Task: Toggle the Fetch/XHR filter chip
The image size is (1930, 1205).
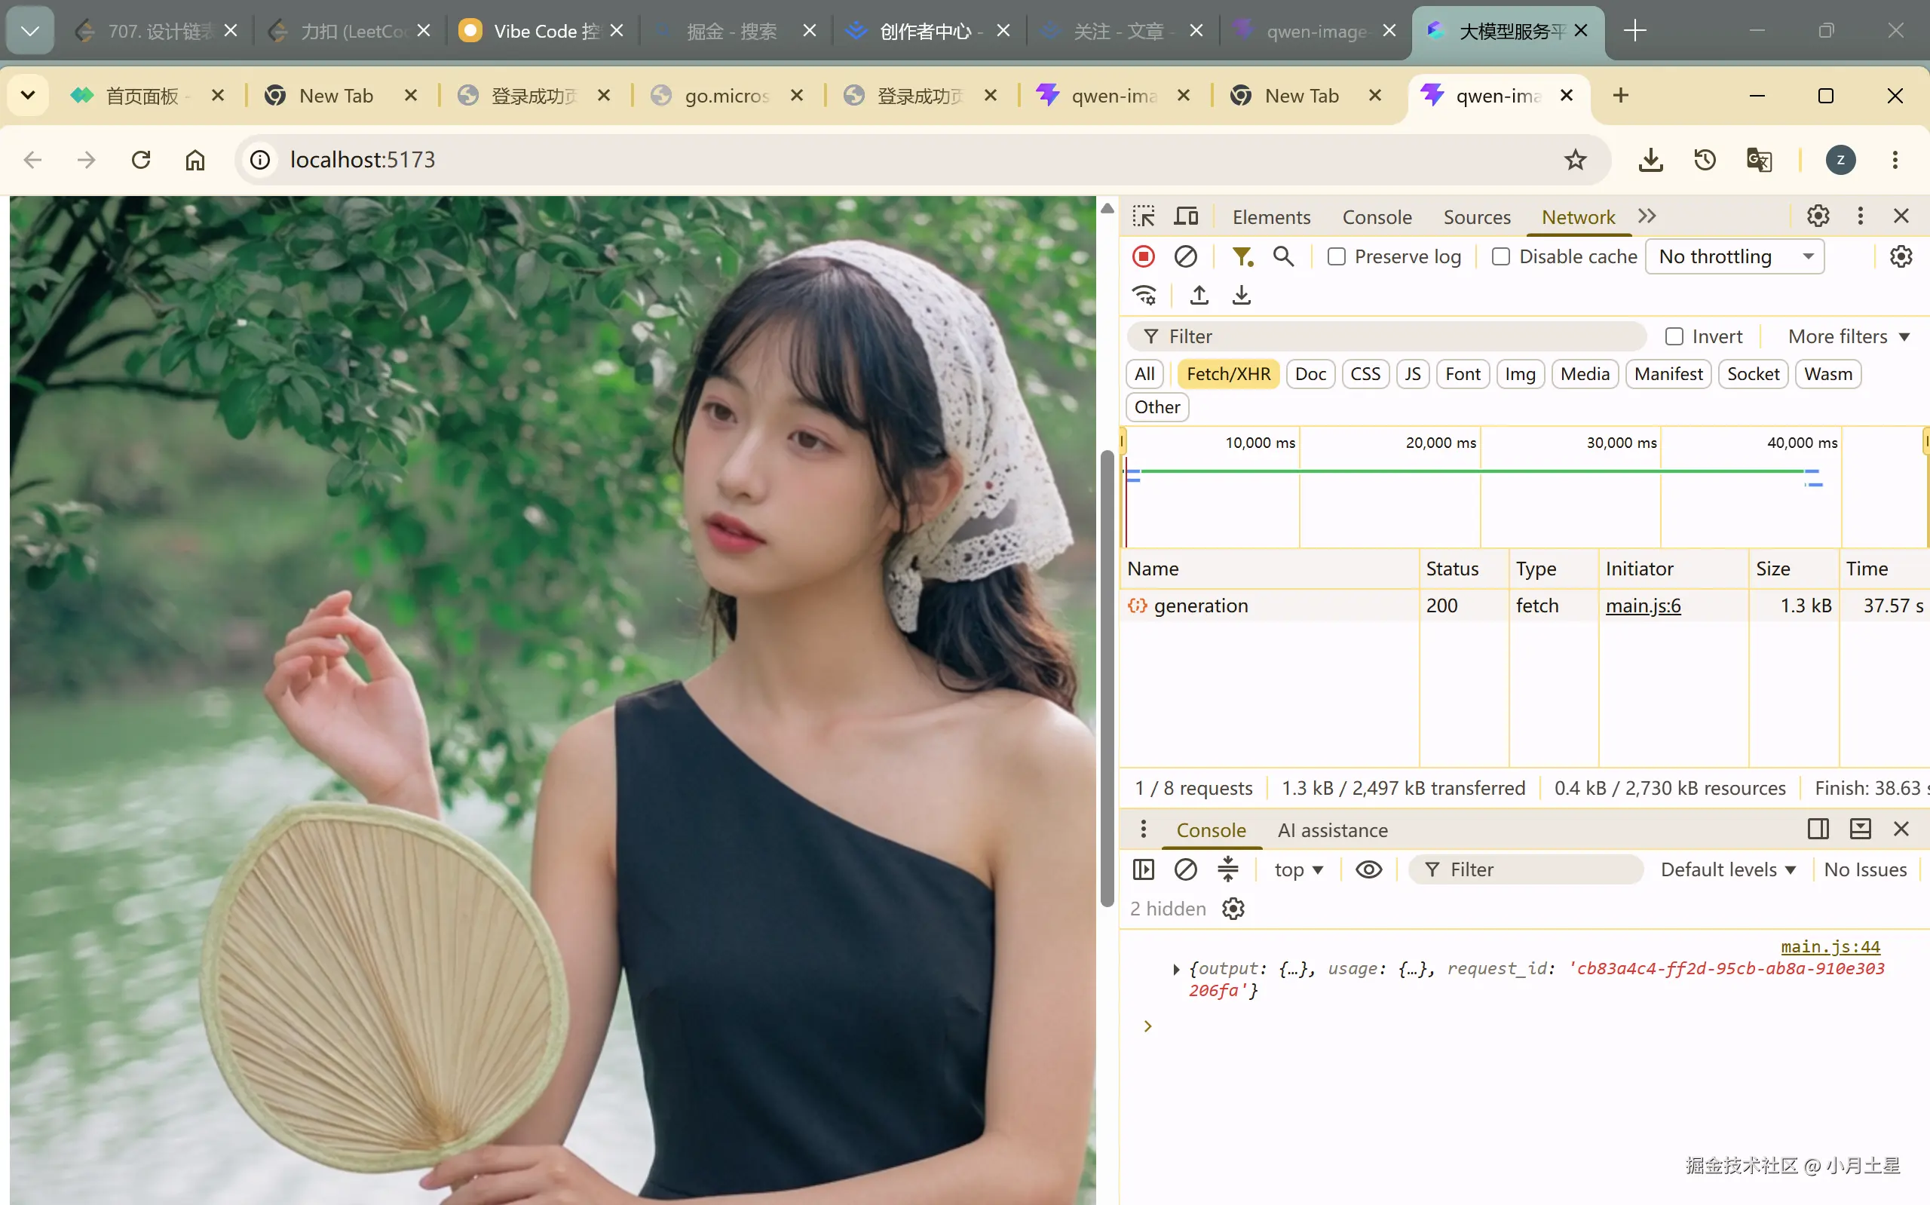Action: coord(1228,374)
